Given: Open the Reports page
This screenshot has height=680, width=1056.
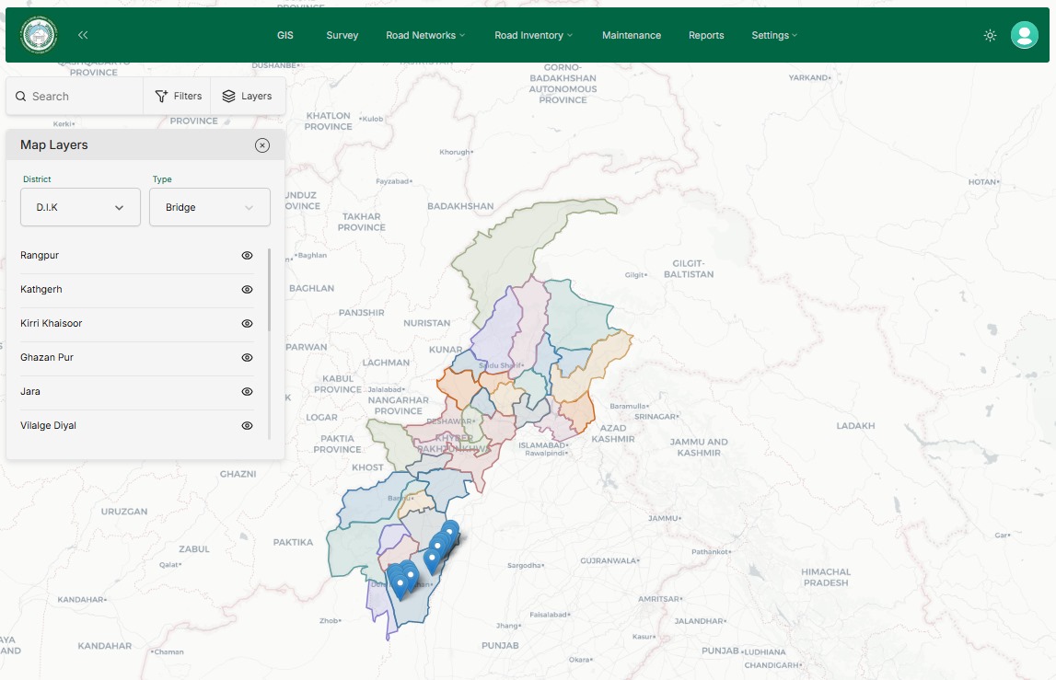Looking at the screenshot, I should pos(706,35).
